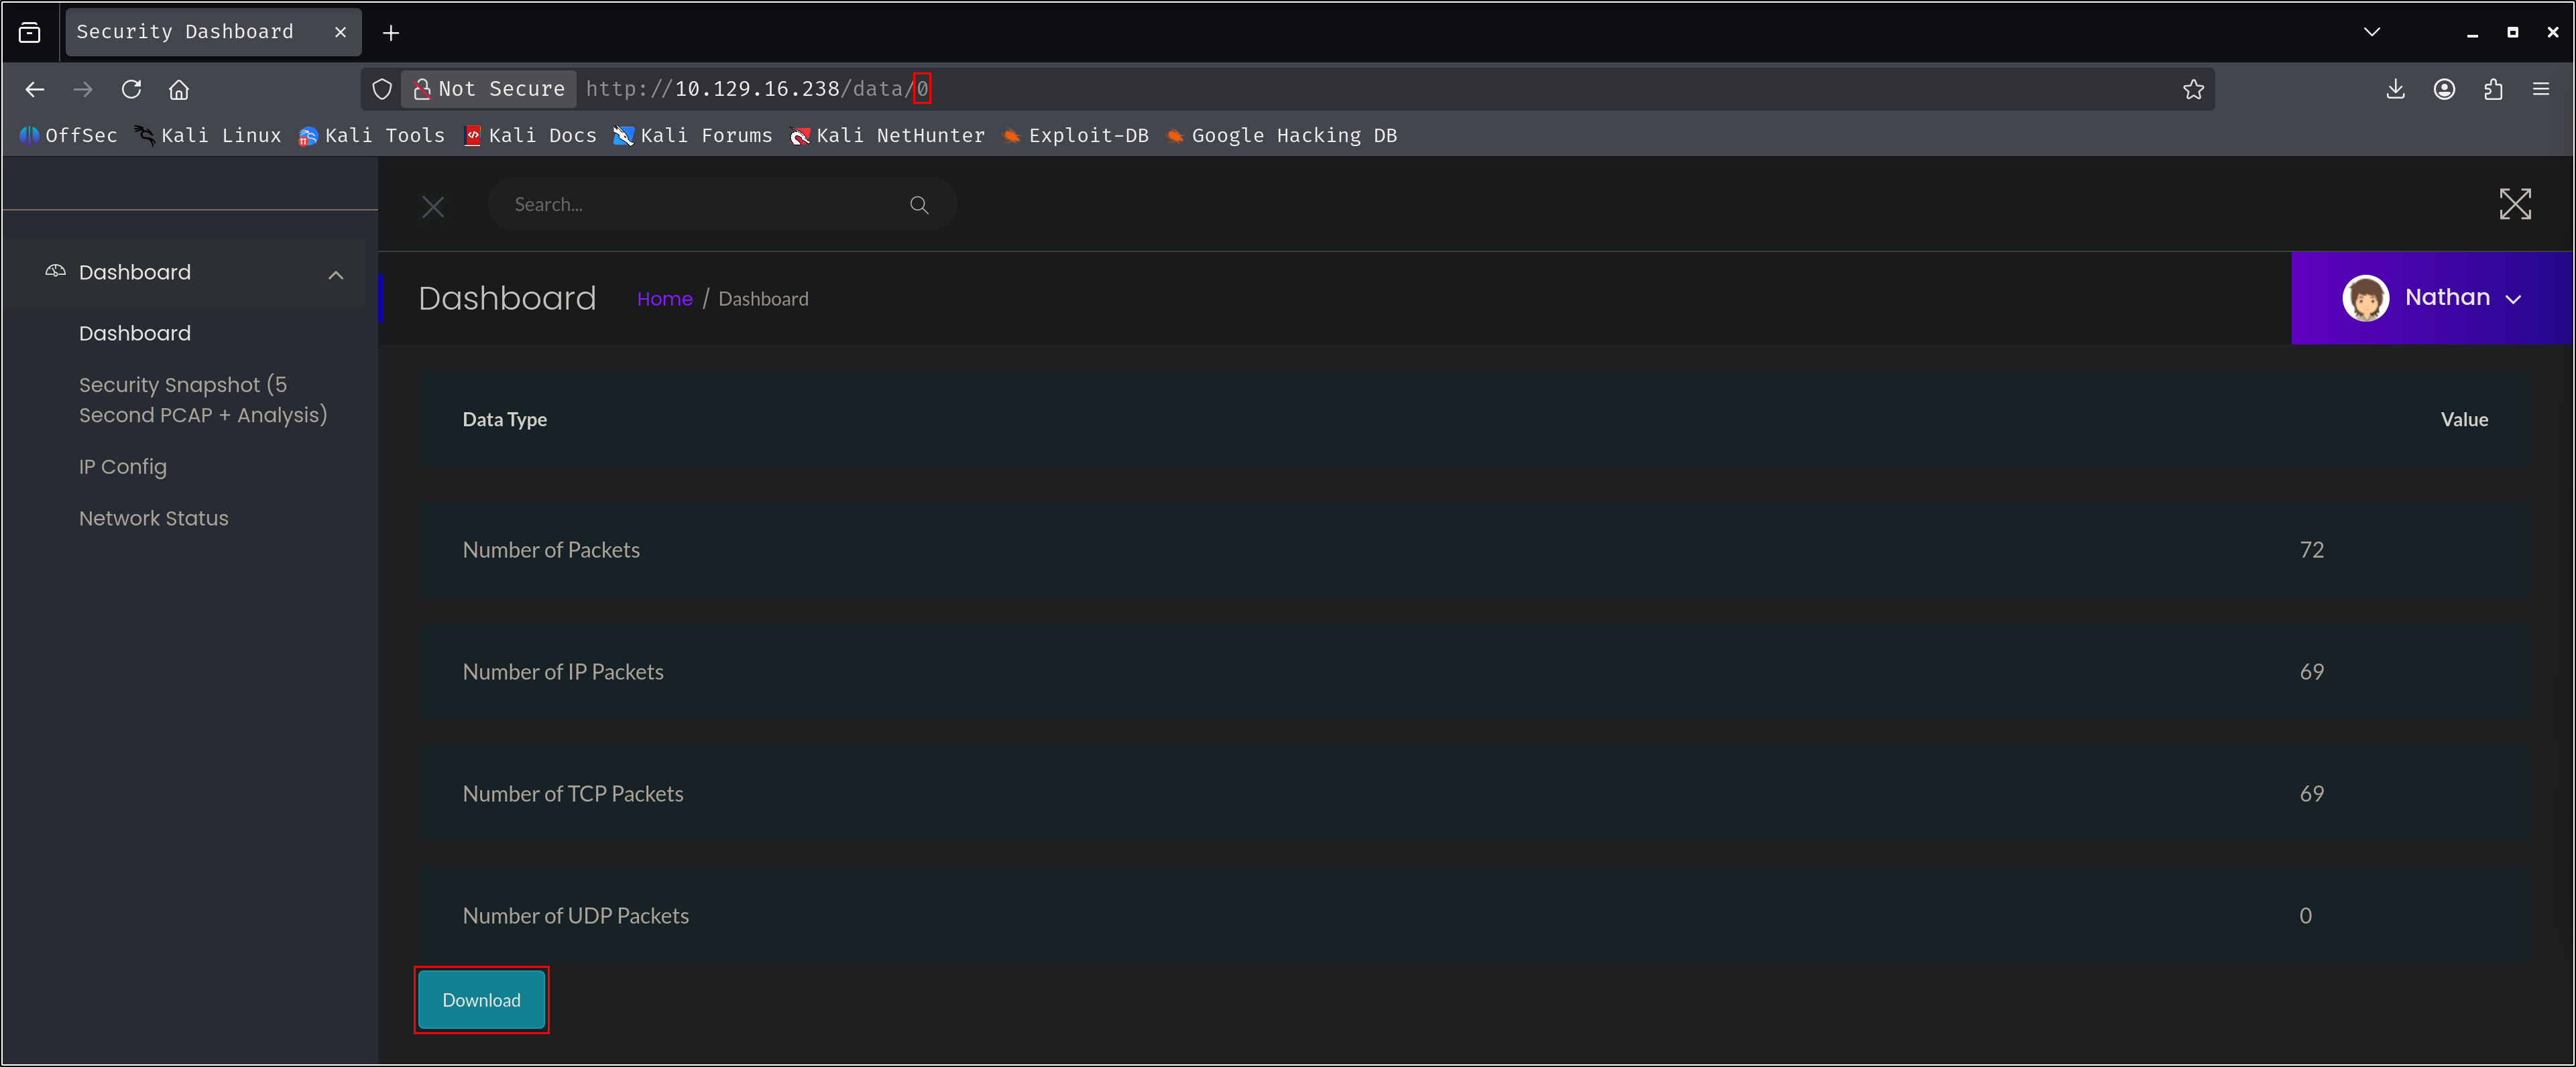This screenshot has height=1067, width=2576.
Task: Close sidebar with X icon
Action: coord(433,207)
